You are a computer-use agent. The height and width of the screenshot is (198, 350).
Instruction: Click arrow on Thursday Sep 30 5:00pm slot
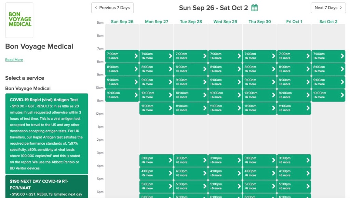pos(273,186)
